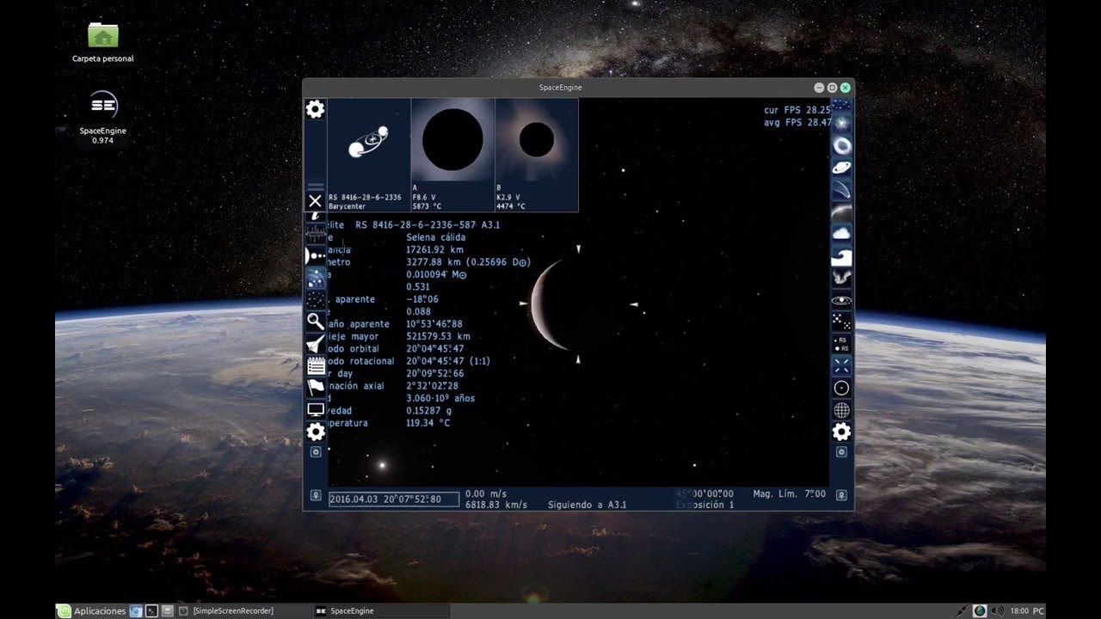Screen dimensions: 1101x619
Task: Click the distance value '17261.92 km'
Action: [434, 249]
